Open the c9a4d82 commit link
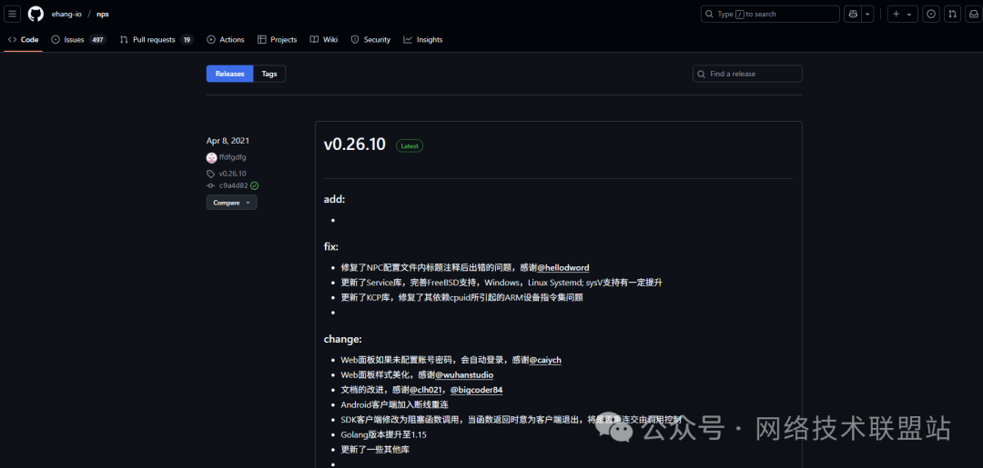The width and height of the screenshot is (983, 468). point(233,185)
